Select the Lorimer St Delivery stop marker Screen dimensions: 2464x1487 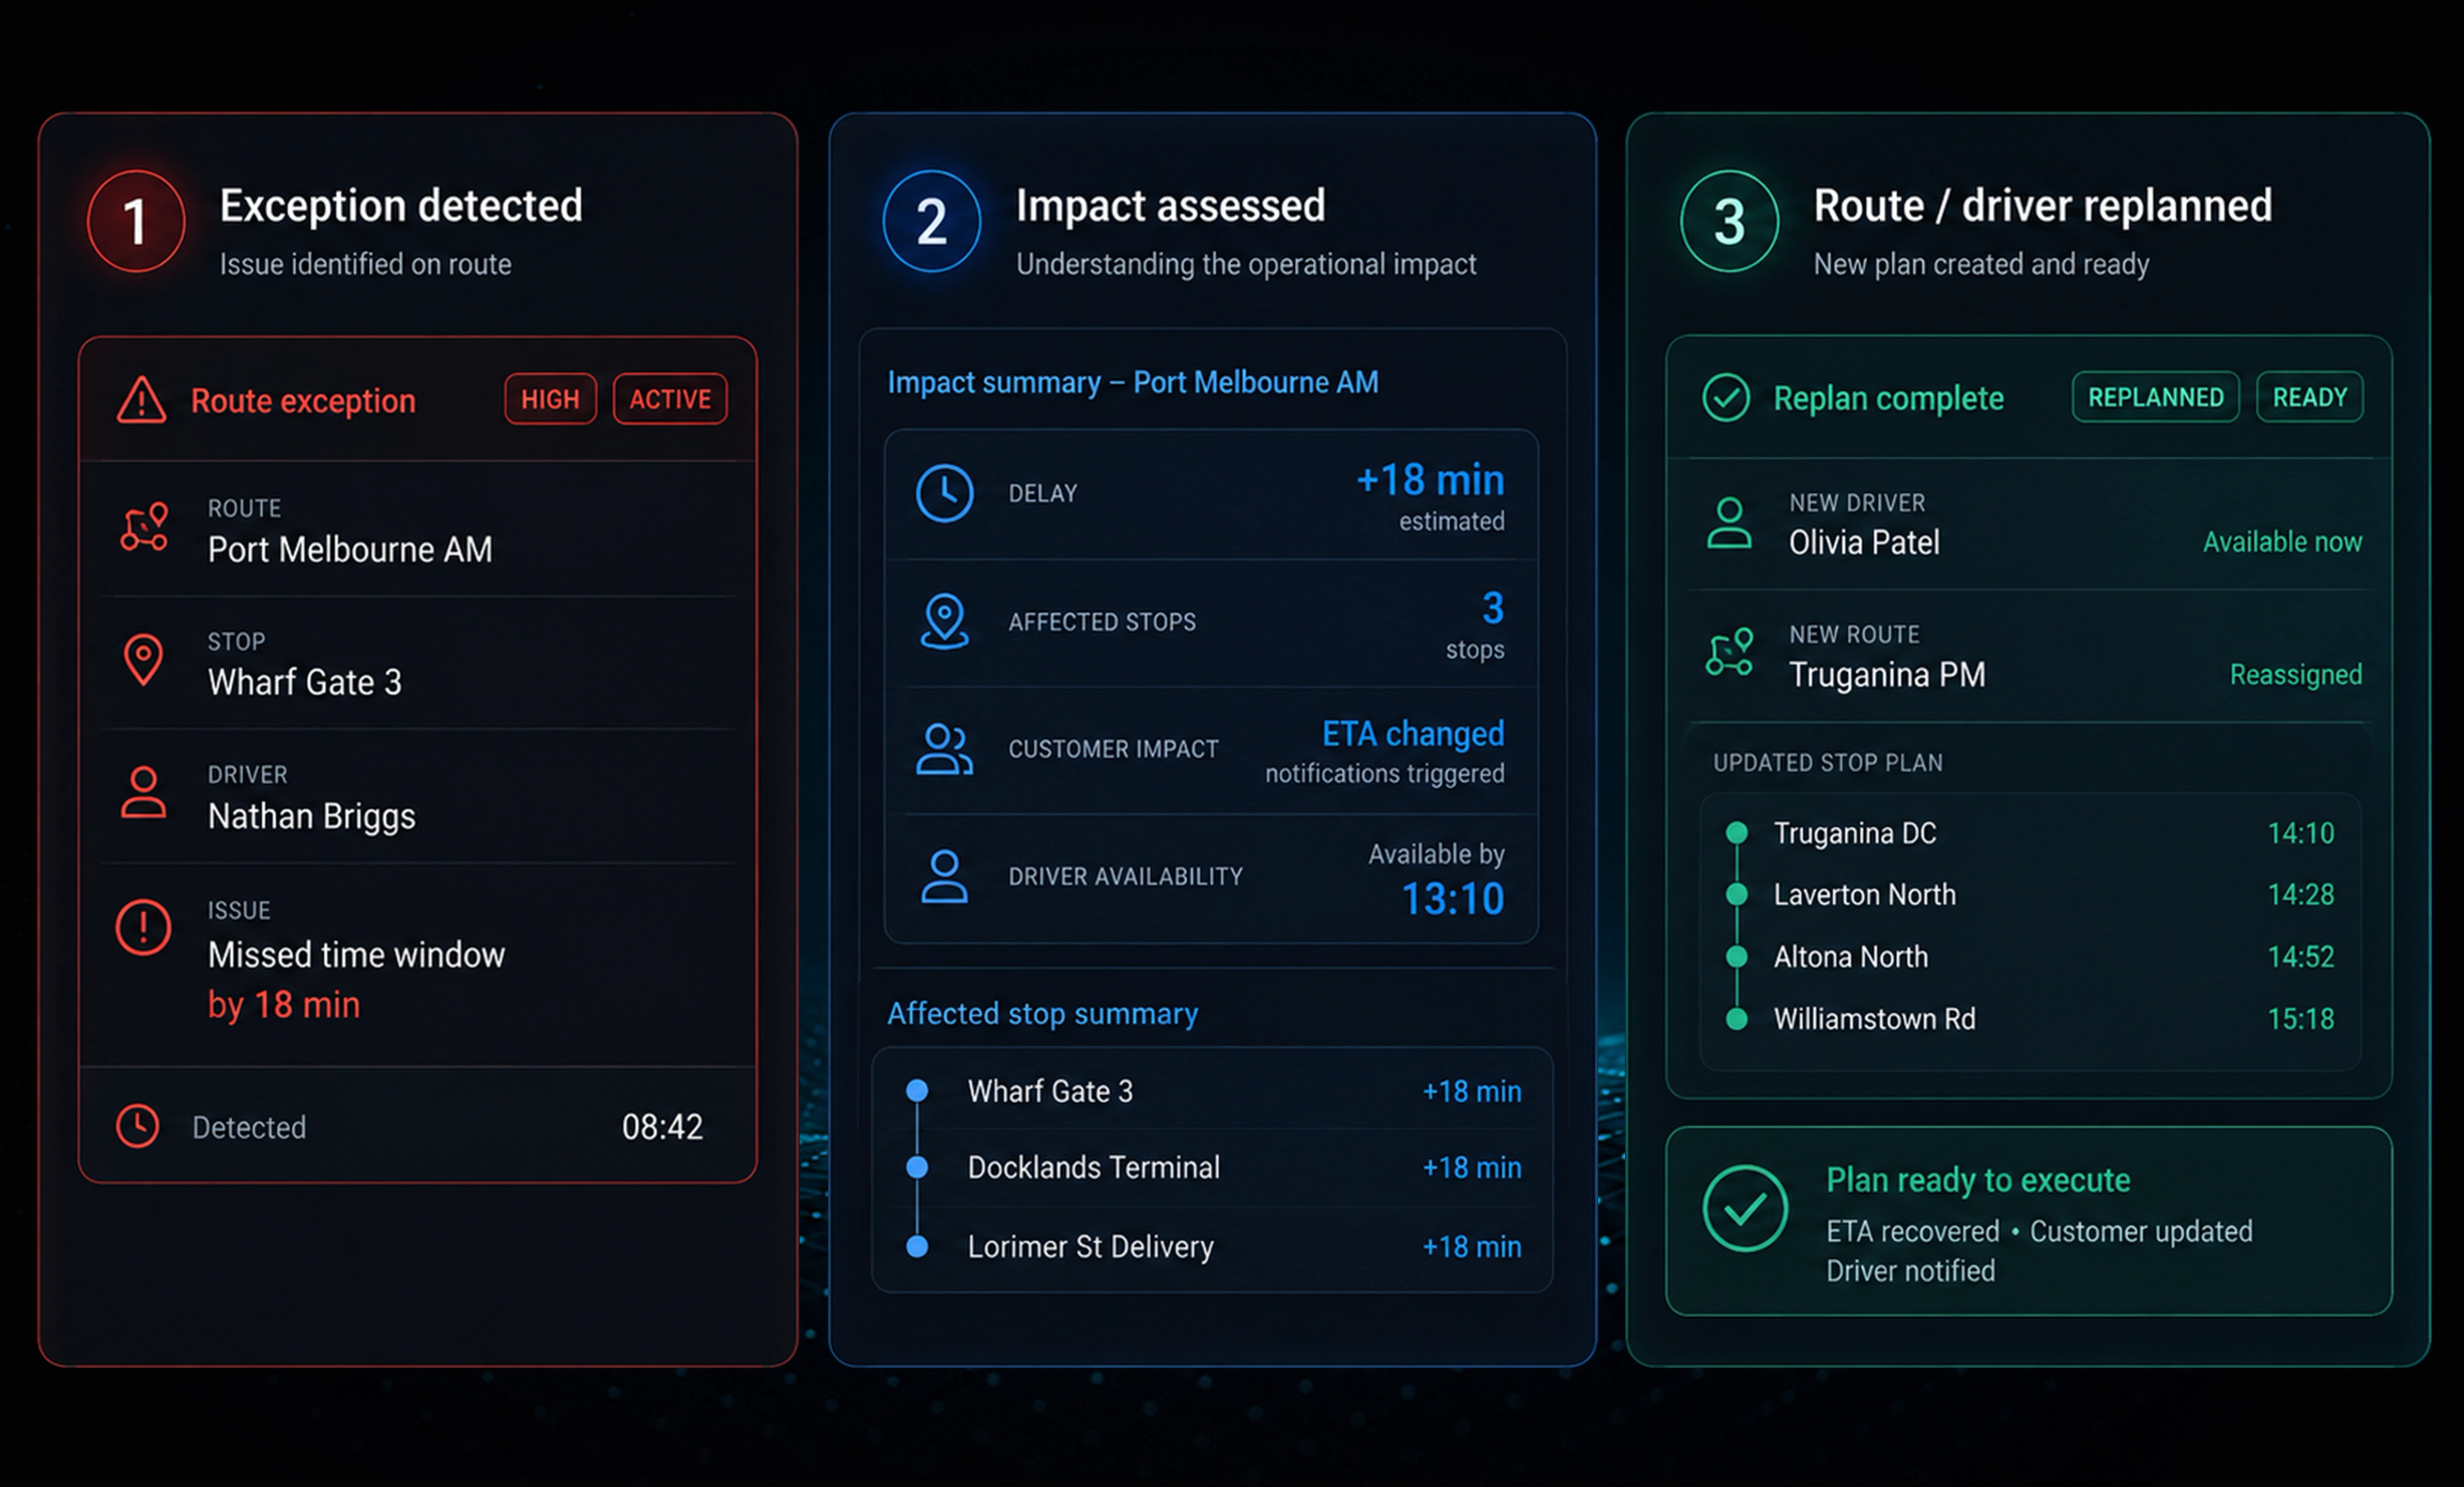pos(917,1246)
